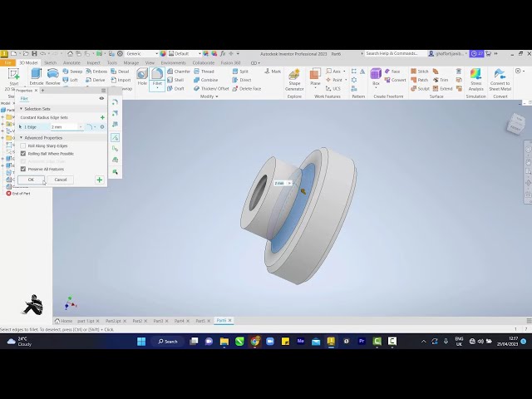
Task: Open the Shape Generator
Action: click(x=294, y=80)
